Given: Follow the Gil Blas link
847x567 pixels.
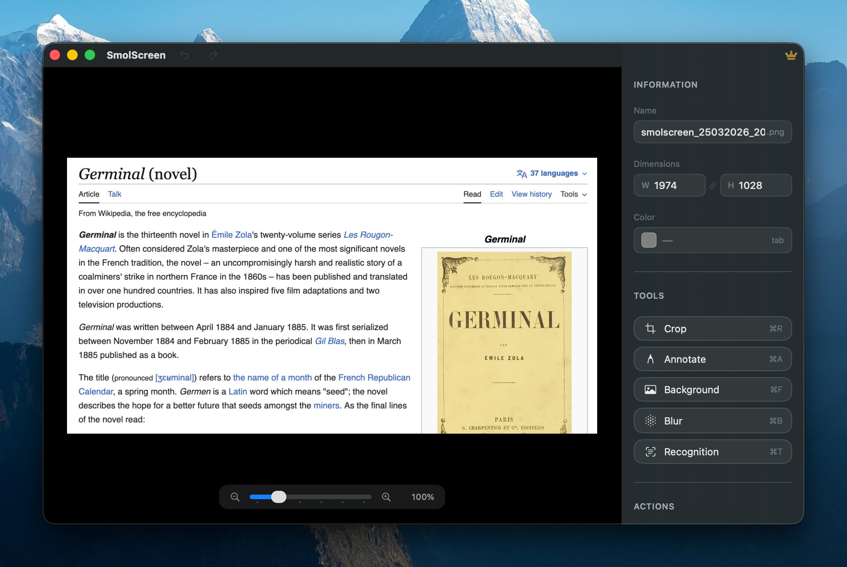Looking at the screenshot, I should [x=329, y=341].
